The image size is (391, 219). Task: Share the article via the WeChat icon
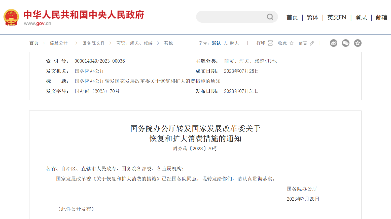point(345,43)
